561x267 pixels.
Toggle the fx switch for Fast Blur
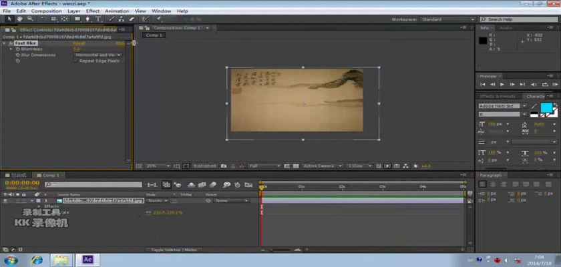coord(11,43)
